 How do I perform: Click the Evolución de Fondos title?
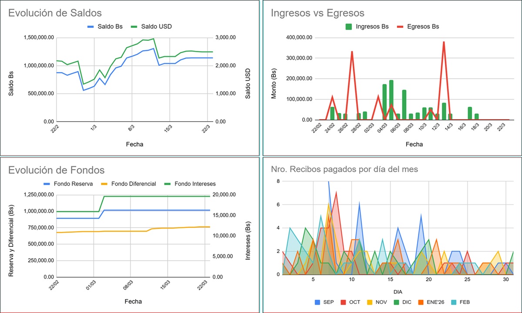(57, 170)
